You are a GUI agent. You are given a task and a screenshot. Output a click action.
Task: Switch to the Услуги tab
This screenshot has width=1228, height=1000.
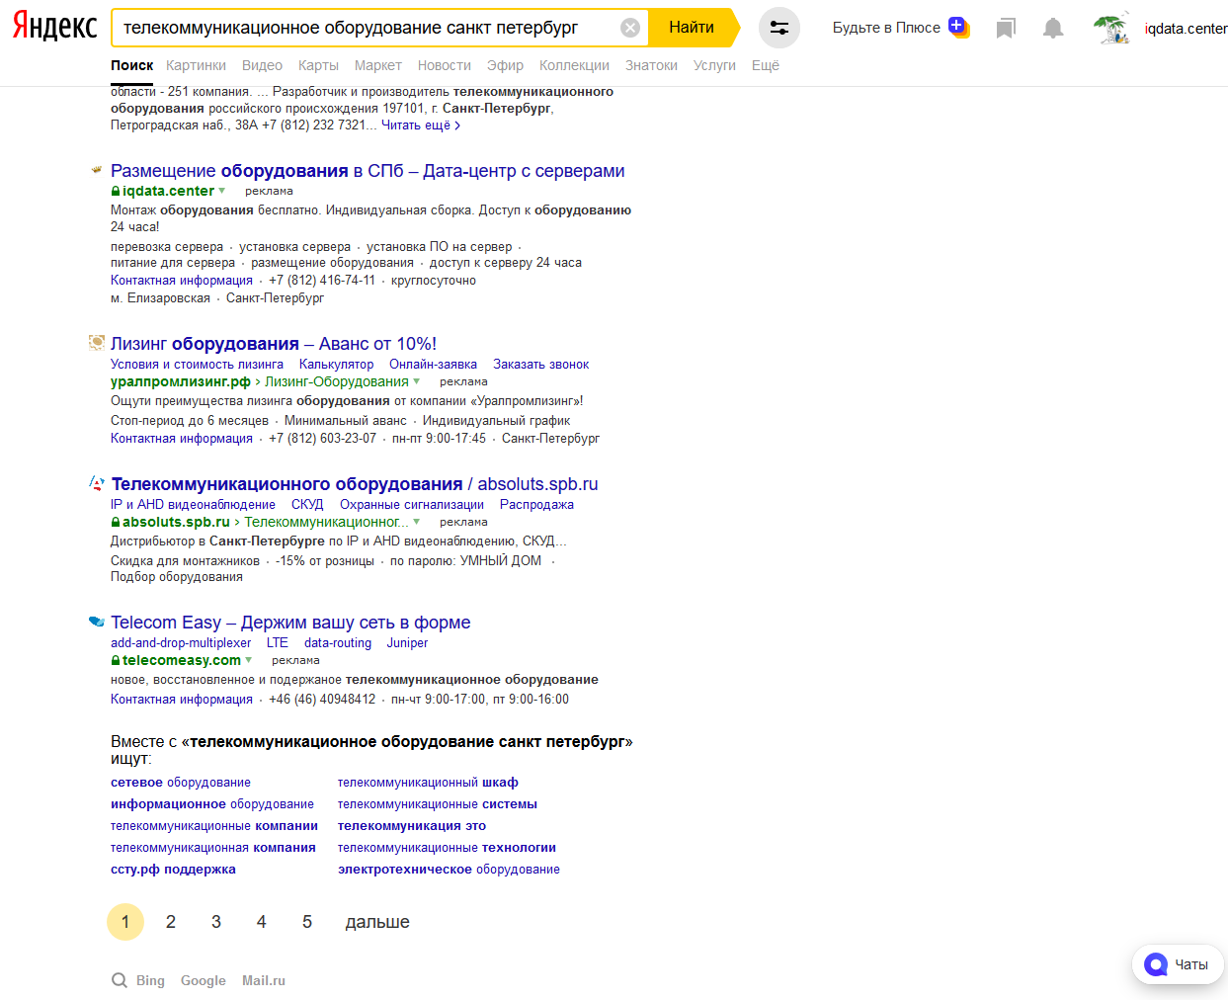click(714, 65)
